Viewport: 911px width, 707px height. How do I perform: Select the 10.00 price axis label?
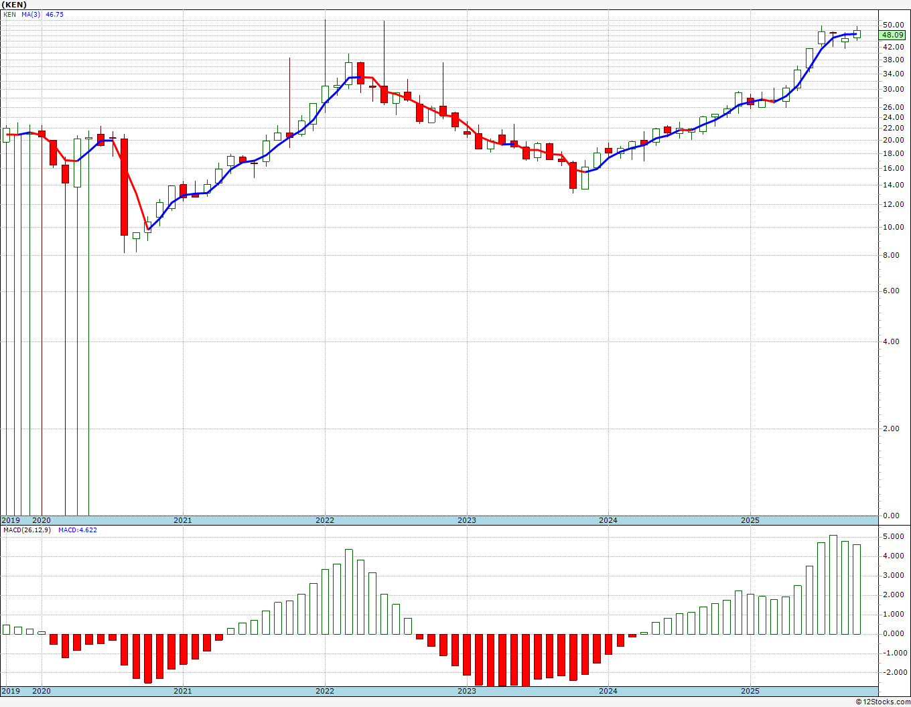(x=894, y=228)
